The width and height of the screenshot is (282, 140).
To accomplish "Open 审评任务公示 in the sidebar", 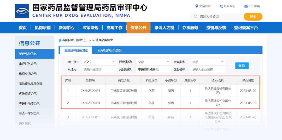I will click(28, 64).
